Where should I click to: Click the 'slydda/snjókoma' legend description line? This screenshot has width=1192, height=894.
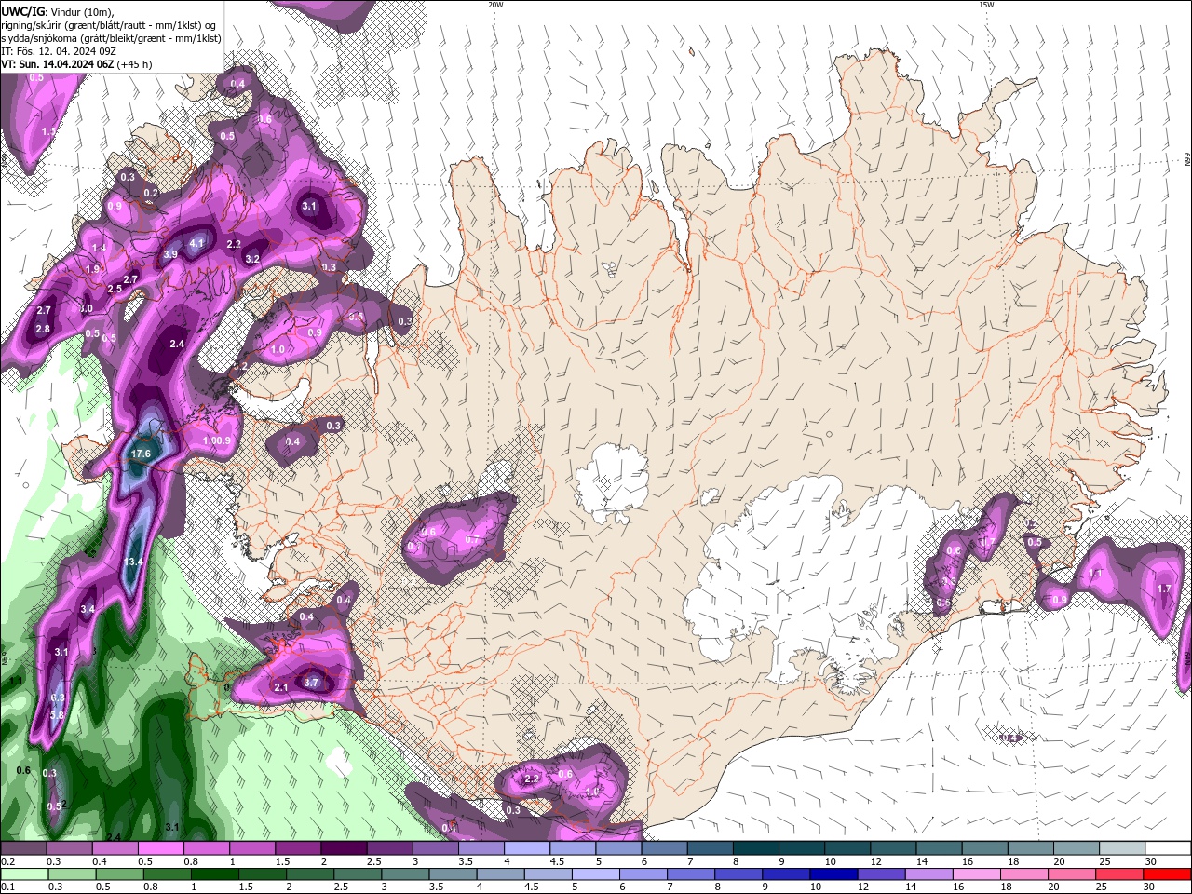[111, 38]
